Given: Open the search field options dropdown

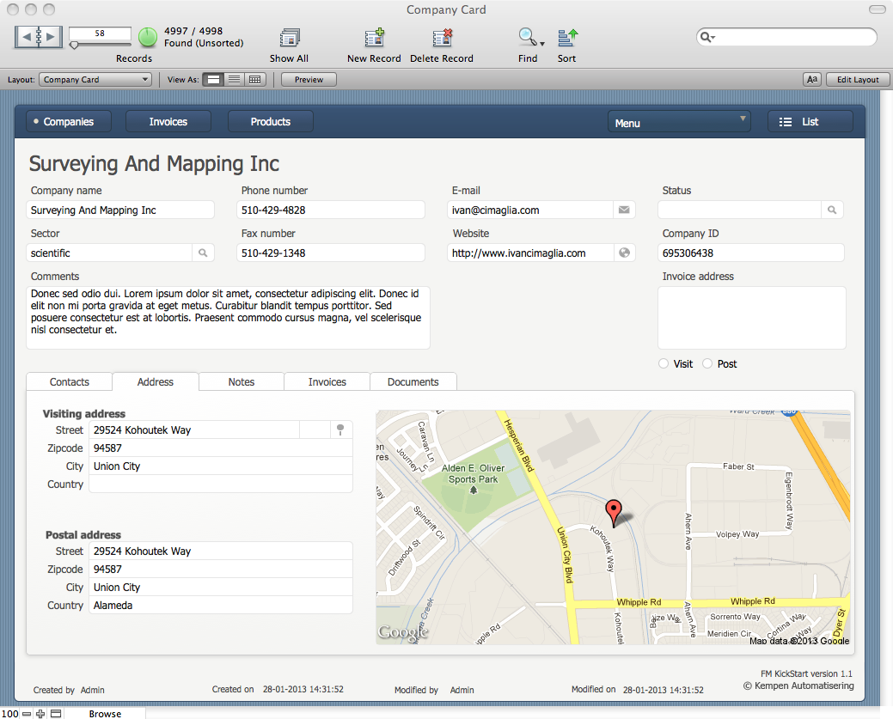Looking at the screenshot, I should pos(708,38).
